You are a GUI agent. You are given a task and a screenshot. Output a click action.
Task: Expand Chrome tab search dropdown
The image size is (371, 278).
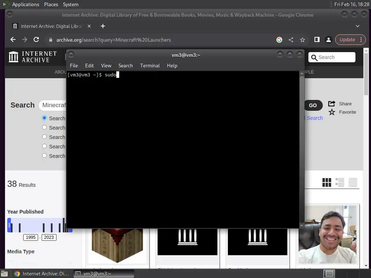pyautogui.click(x=358, y=26)
